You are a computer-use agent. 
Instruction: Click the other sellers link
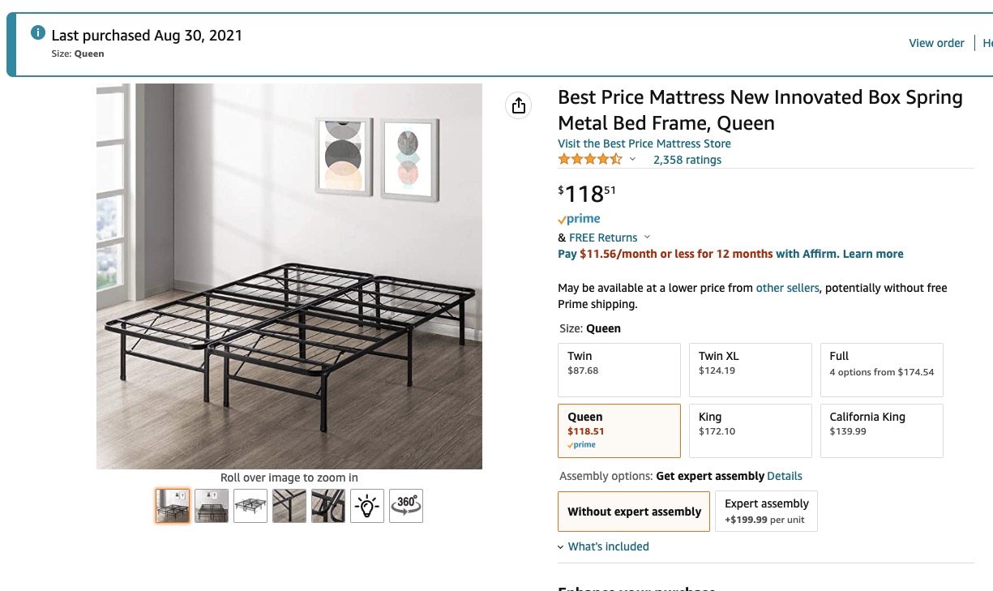[x=787, y=288]
